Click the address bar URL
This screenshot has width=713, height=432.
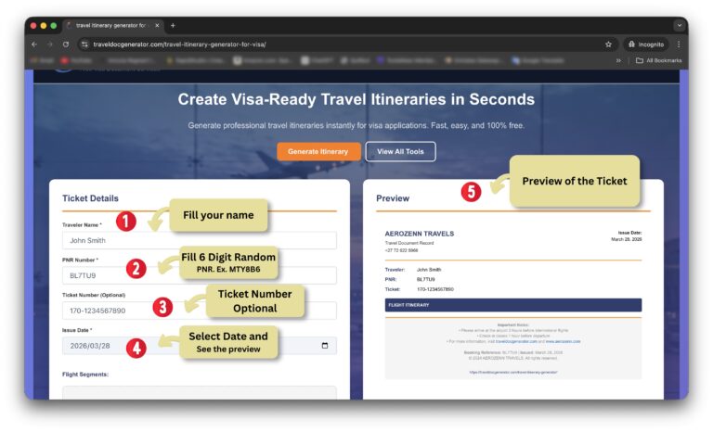(179, 44)
